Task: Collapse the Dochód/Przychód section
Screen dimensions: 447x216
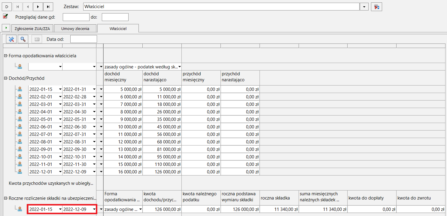Action: 6,78
